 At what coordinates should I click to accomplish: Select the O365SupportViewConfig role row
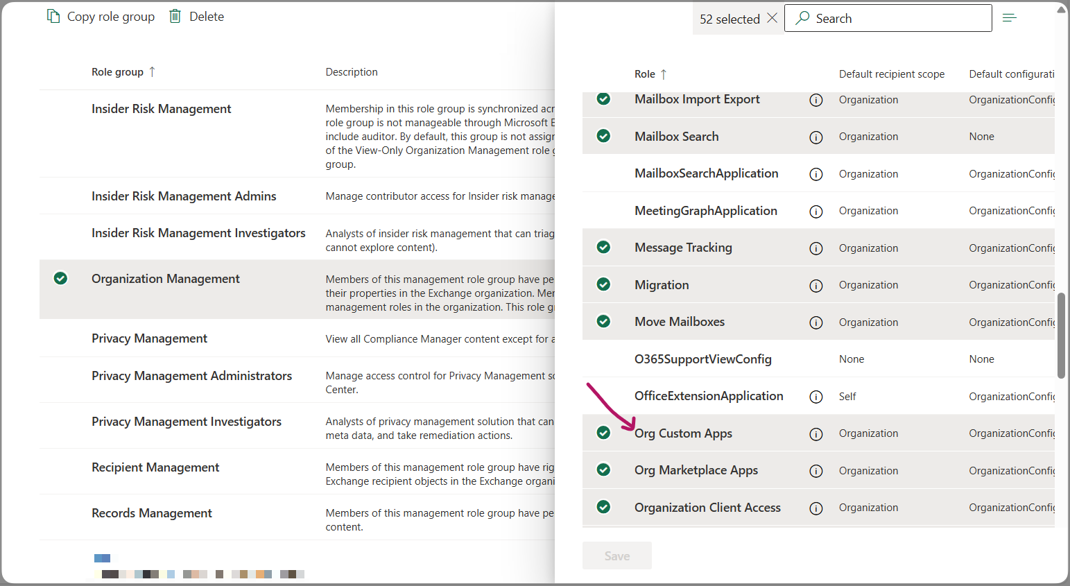[x=818, y=359]
